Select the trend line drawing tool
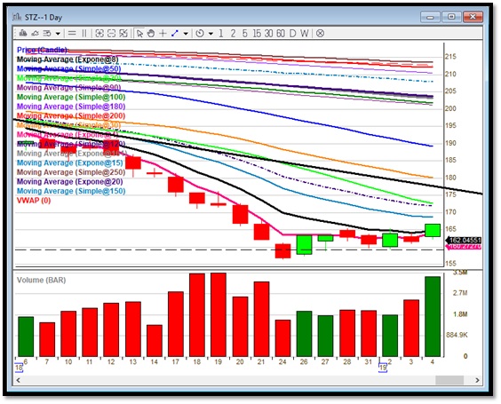The image size is (501, 404). 175,33
